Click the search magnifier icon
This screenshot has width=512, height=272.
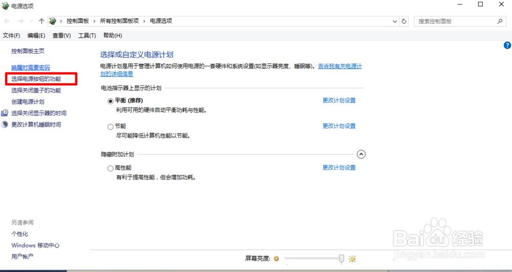pos(500,21)
